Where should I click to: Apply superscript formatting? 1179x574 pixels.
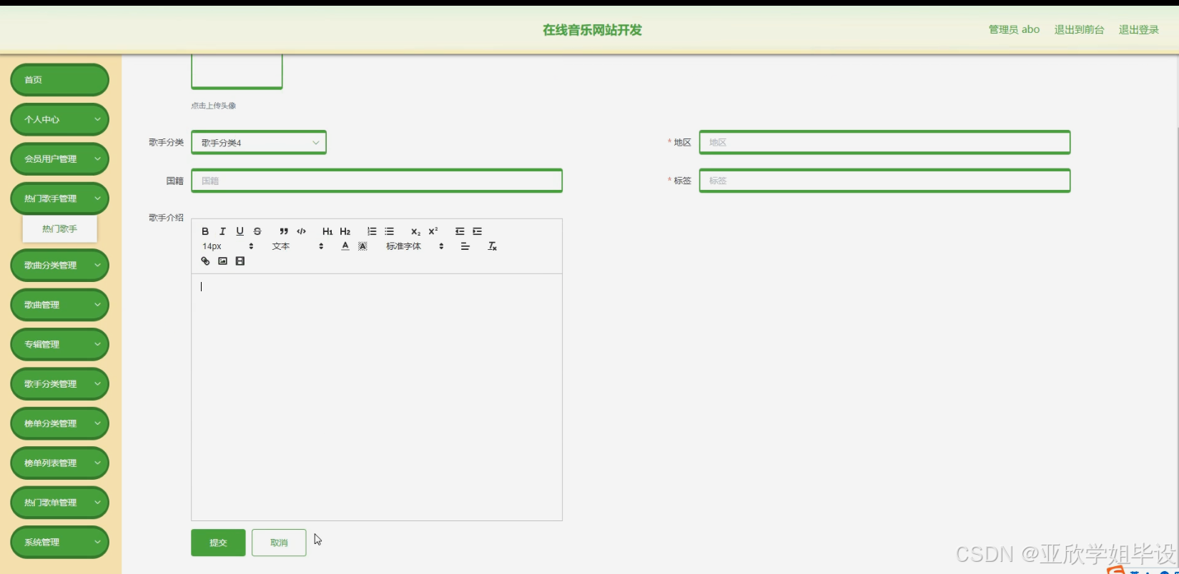[433, 231]
